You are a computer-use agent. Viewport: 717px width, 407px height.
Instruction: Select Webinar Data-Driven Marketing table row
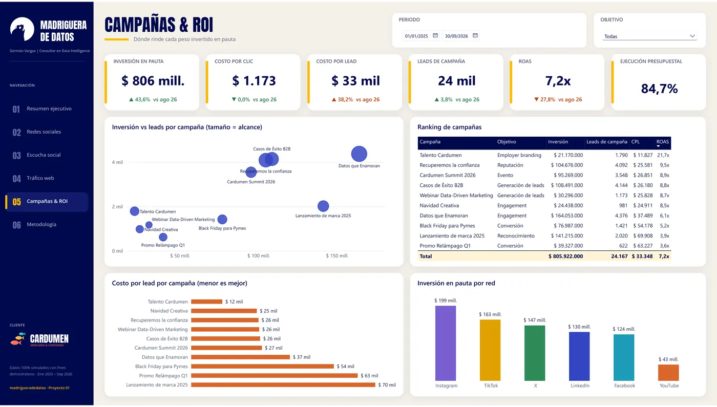pos(544,195)
